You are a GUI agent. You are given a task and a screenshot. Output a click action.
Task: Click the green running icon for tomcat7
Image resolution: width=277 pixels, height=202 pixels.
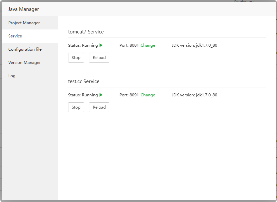point(101,45)
